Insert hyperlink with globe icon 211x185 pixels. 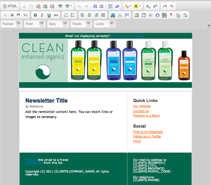coord(113,15)
